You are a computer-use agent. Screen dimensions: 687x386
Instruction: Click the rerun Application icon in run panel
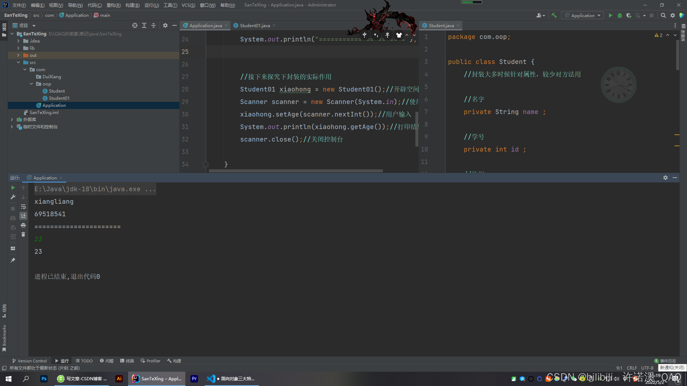point(13,188)
